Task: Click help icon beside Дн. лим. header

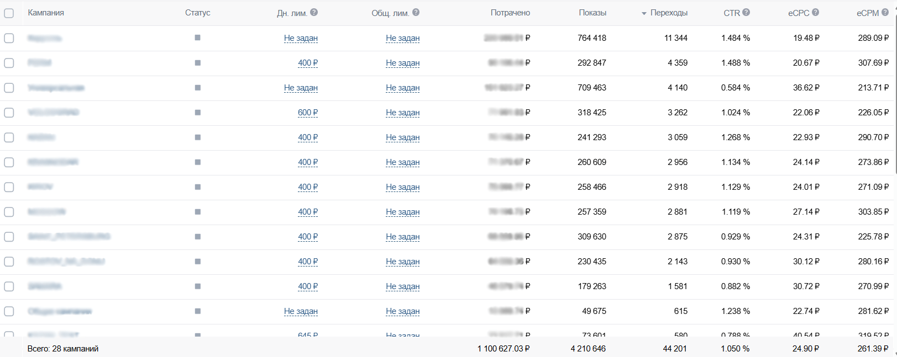Action: click(x=314, y=12)
